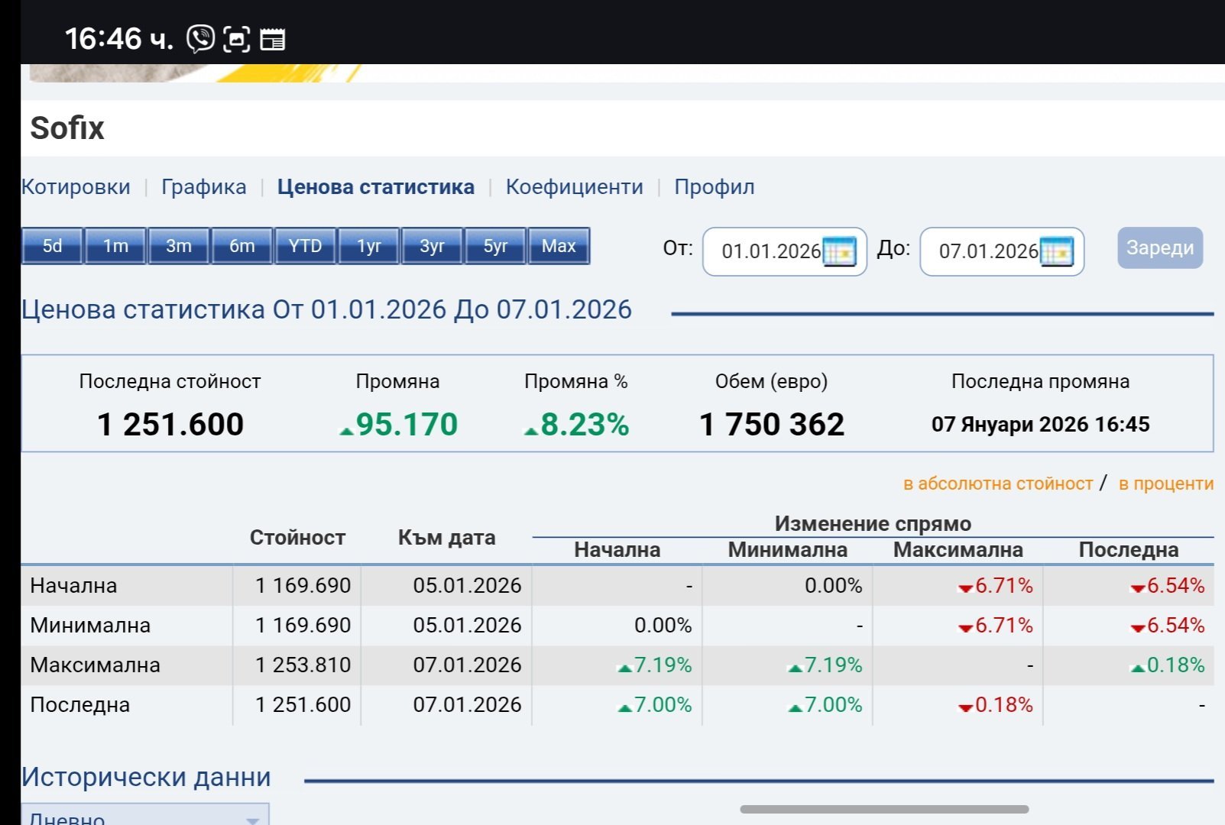
Task: Tap the screenshot capture icon in status bar
Action: (x=236, y=38)
